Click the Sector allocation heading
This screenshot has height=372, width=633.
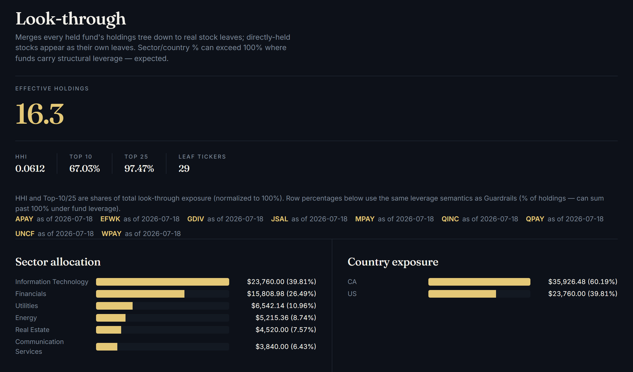point(58,262)
